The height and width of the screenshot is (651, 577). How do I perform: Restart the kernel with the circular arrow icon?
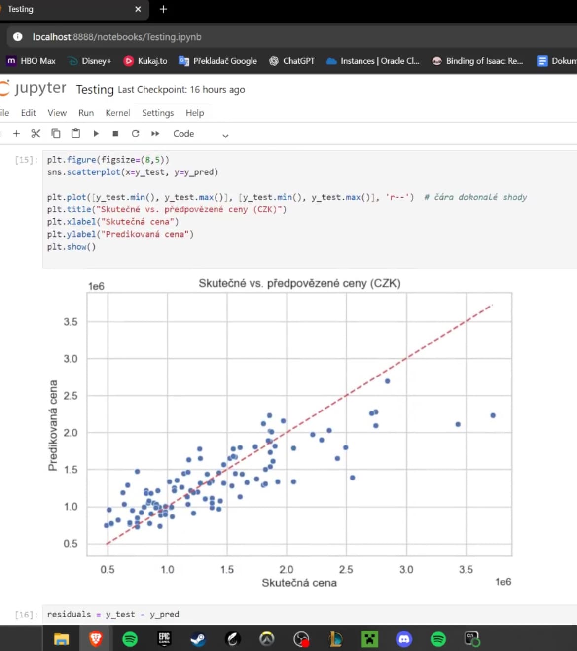136,134
